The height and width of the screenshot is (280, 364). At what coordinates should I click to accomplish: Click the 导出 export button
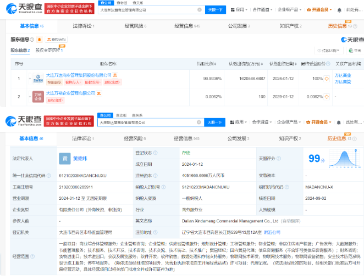click(355, 51)
